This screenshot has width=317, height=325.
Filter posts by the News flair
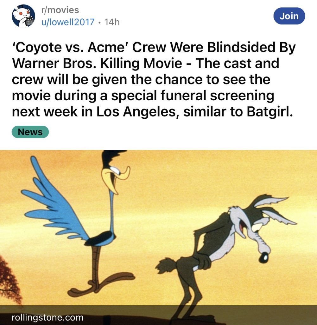tap(30, 132)
